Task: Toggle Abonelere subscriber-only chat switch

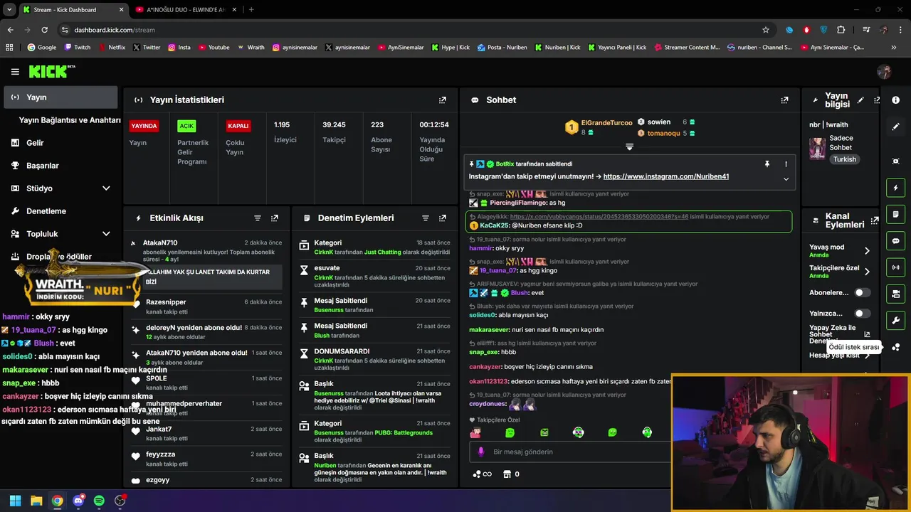Action: pyautogui.click(x=862, y=292)
